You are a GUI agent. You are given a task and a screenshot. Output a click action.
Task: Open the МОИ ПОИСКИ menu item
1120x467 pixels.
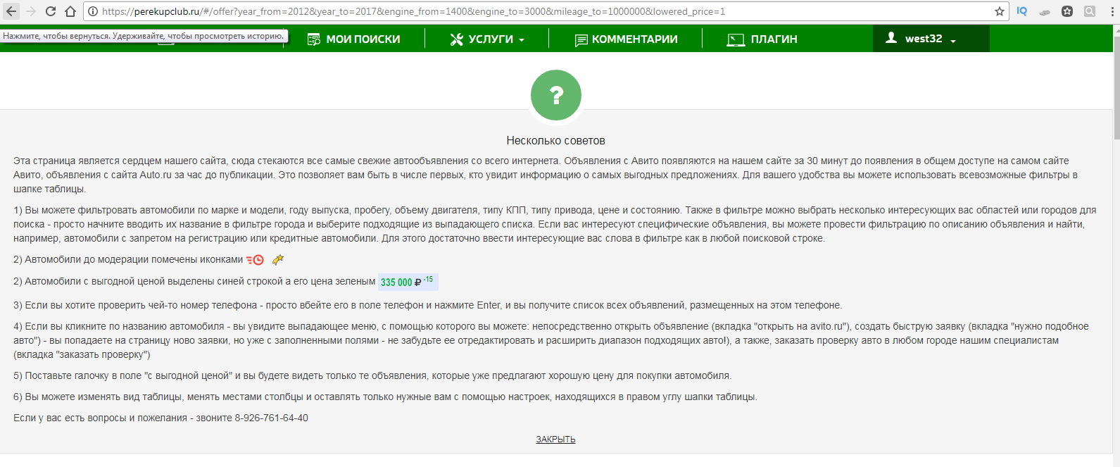[x=354, y=39]
